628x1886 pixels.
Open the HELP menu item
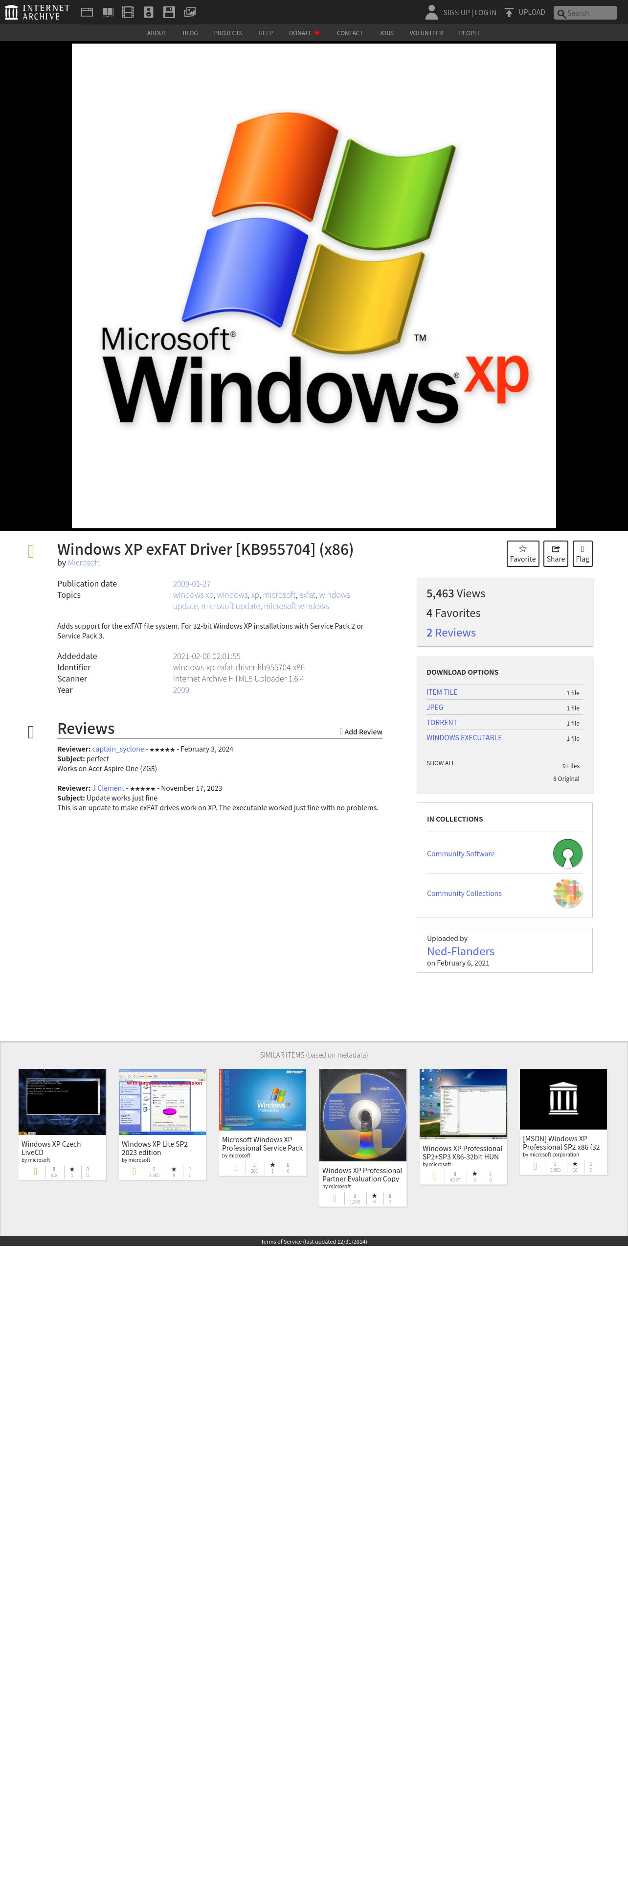(266, 33)
